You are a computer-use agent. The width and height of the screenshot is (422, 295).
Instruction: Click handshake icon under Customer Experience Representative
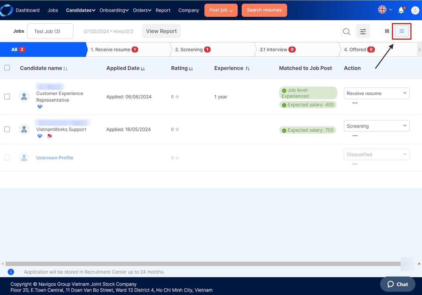(40, 107)
